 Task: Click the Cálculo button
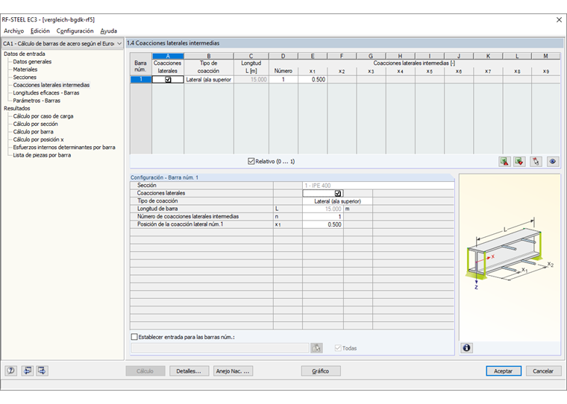tap(145, 371)
